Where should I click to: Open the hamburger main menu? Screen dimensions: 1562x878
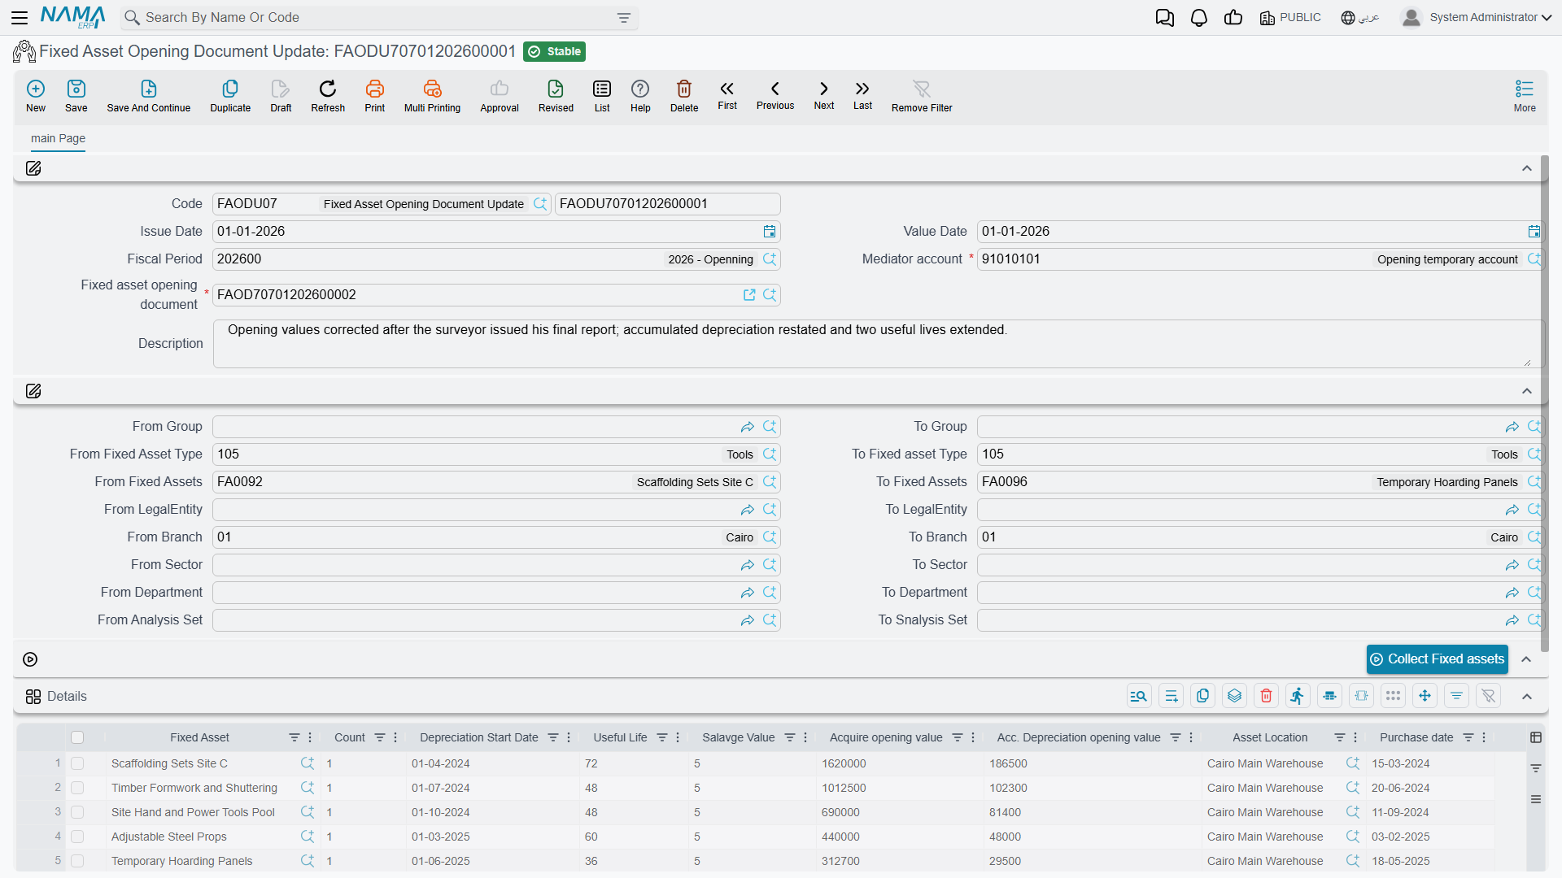[20, 18]
